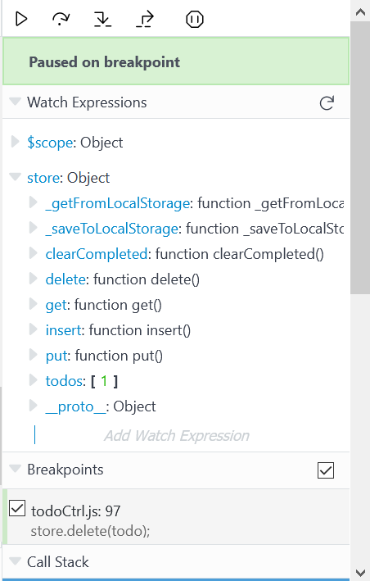
Task: Click the Step Over icon
Action: 61,19
